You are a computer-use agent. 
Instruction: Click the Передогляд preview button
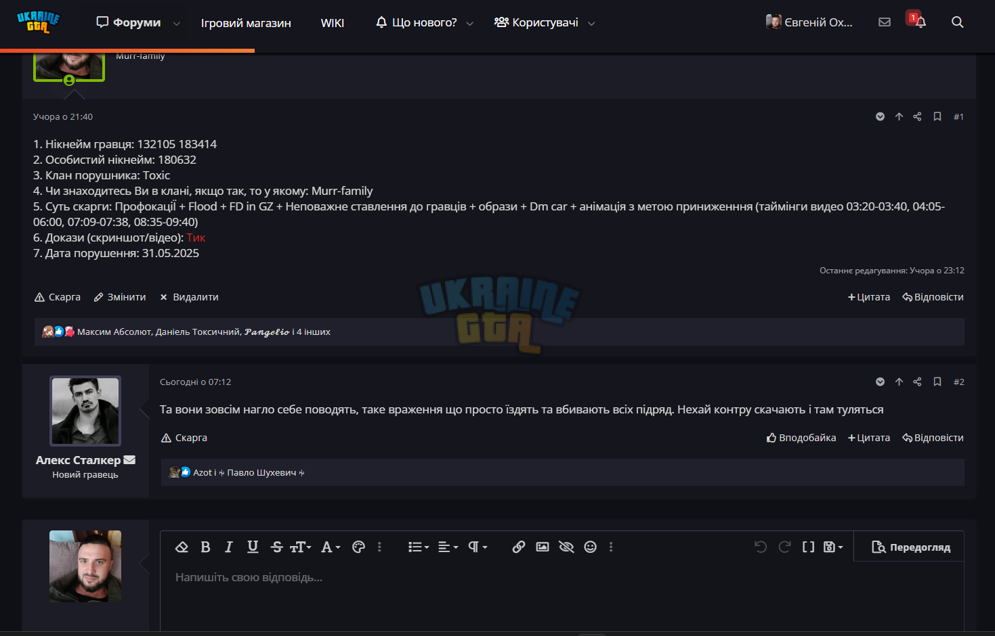click(910, 547)
